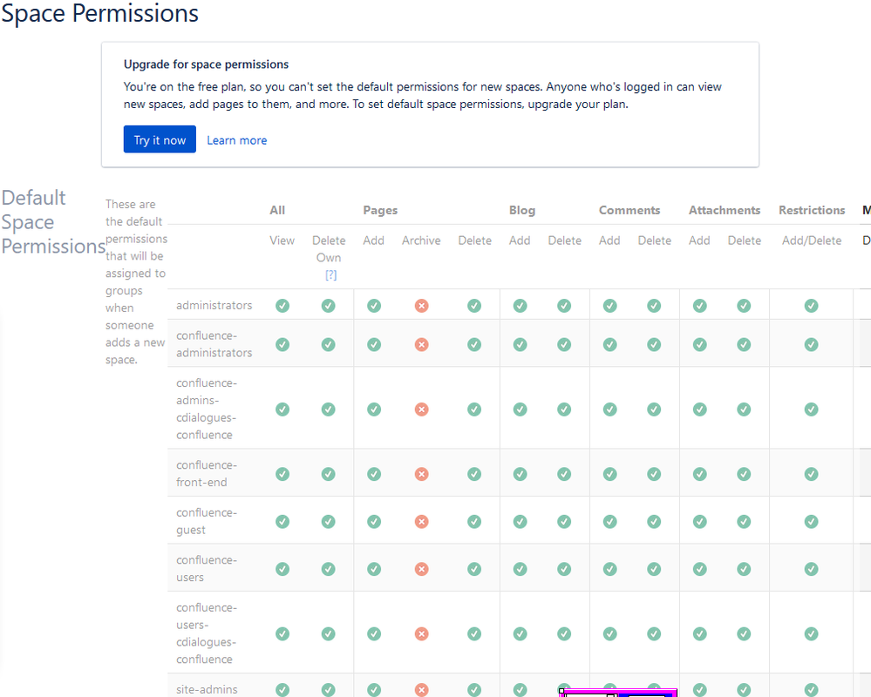Click administrators row View permission checkmark
The image size is (871, 697).
(x=282, y=306)
